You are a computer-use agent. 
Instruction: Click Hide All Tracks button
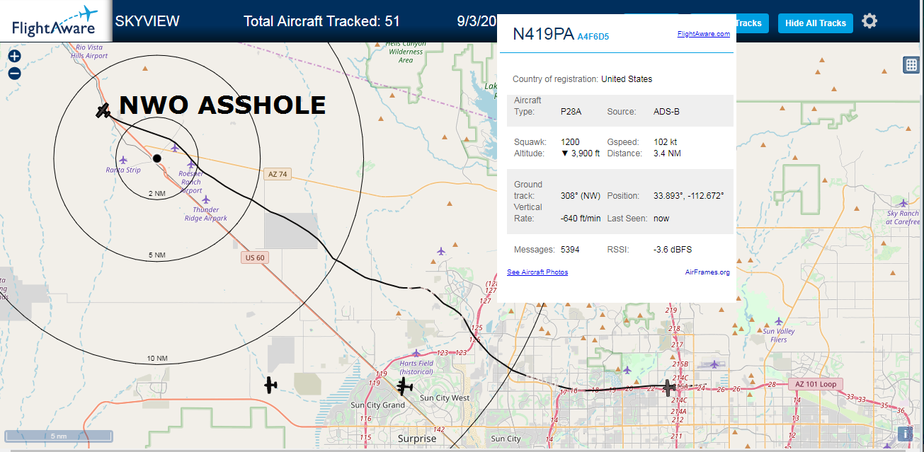coord(816,23)
